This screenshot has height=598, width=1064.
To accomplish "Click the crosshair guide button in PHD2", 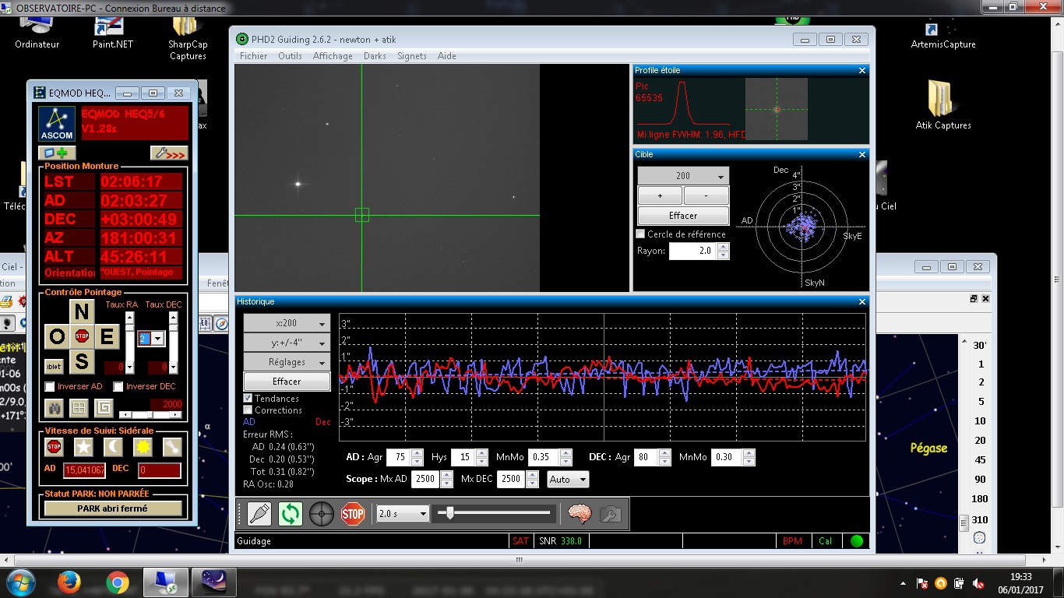I will click(322, 514).
